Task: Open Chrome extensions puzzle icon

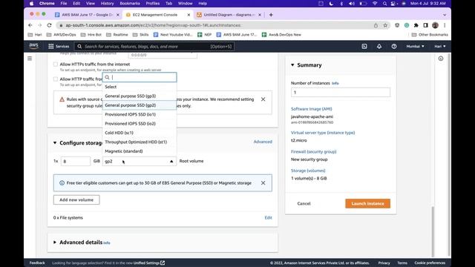Action: tap(416, 25)
